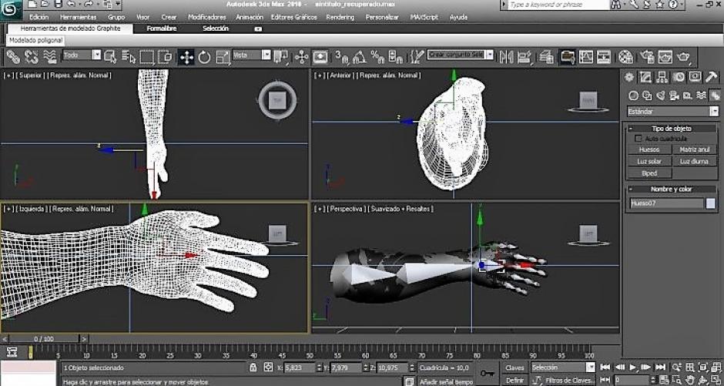Enable the Auto cuadrícula checkbox
The height and width of the screenshot is (386, 724).
(x=639, y=139)
